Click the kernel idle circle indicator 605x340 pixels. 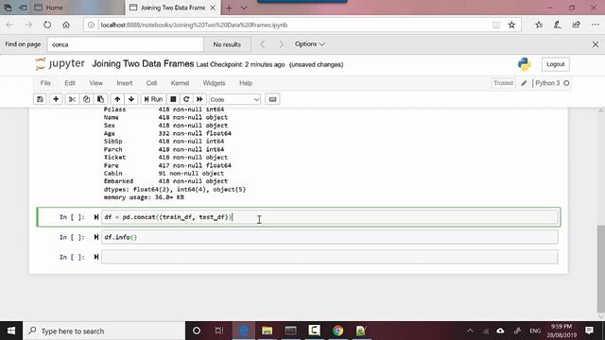pos(566,83)
